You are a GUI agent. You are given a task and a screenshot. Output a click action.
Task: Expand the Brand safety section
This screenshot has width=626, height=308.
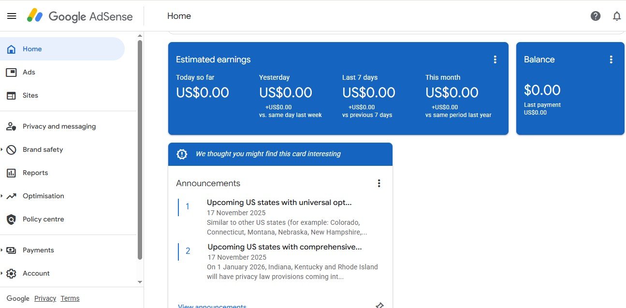coord(2,149)
